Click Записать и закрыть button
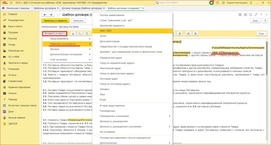 tap(55, 21)
